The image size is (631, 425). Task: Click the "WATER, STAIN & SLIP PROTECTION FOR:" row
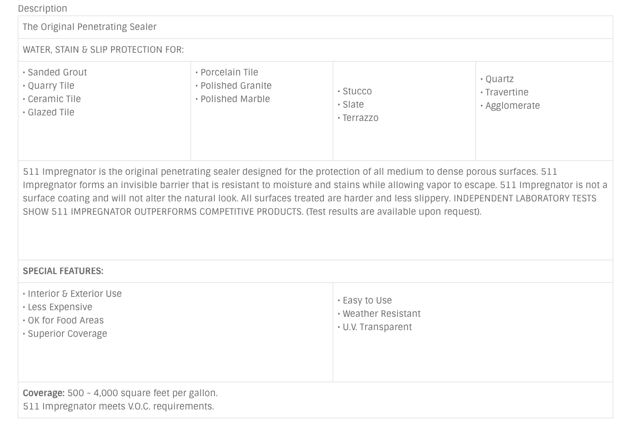103,49
